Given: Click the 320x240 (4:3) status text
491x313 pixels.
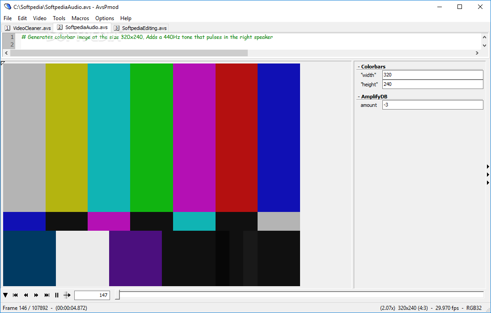Looking at the screenshot, I should click(x=412, y=308).
